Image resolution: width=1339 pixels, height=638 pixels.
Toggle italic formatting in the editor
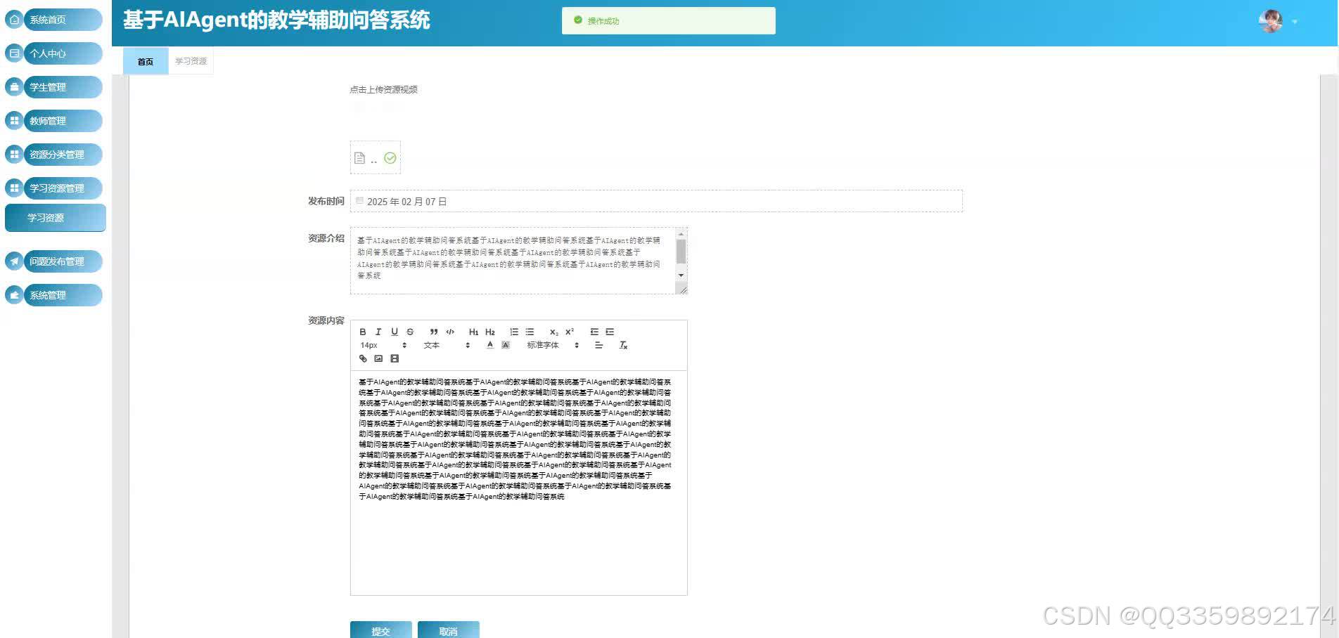coord(378,331)
